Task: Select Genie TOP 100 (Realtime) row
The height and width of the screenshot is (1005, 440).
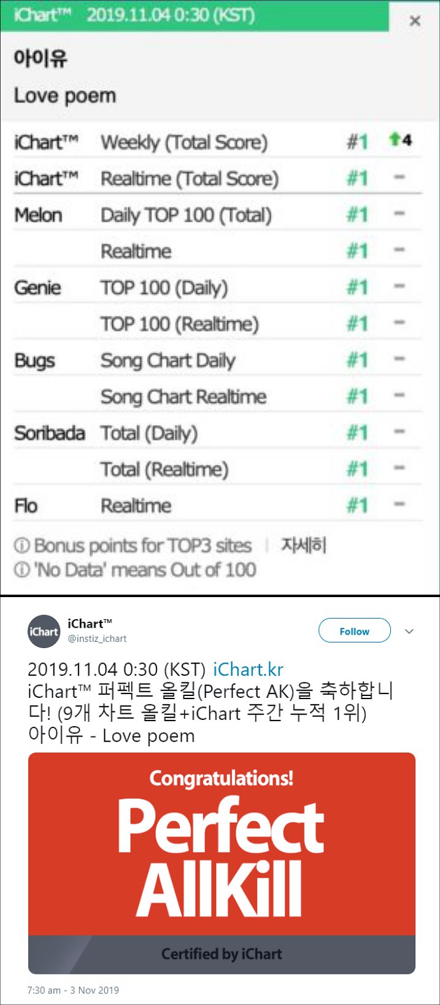Action: coord(218,324)
